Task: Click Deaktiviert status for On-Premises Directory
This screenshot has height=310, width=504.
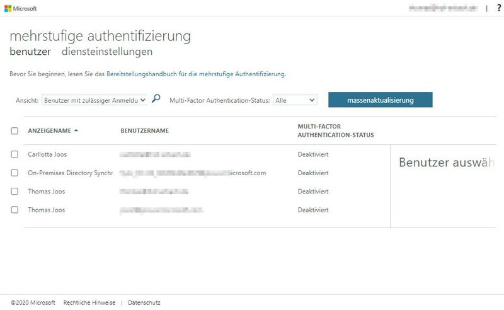Action: (x=313, y=173)
